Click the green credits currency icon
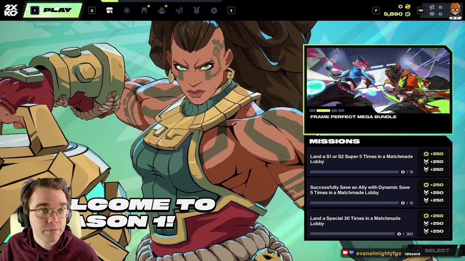The height and width of the screenshot is (261, 465). [408, 14]
